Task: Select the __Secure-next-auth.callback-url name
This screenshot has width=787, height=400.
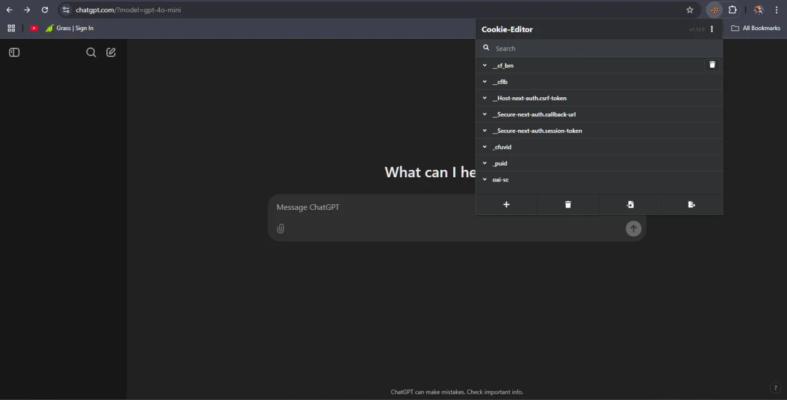Action: coord(534,114)
